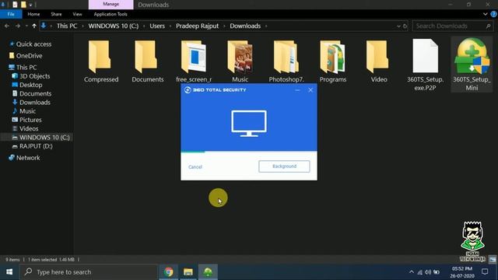Screen dimensions: 498x280
Task: Go back with the Back arrow
Action: point(7,26)
